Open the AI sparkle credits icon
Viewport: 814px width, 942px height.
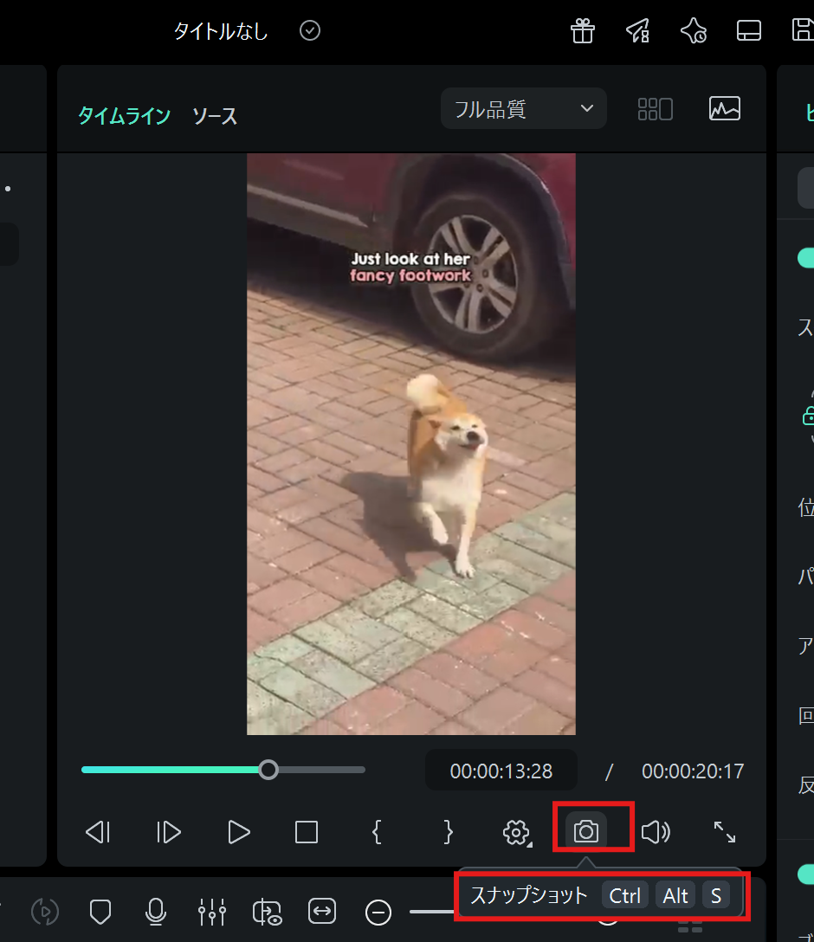click(x=694, y=30)
